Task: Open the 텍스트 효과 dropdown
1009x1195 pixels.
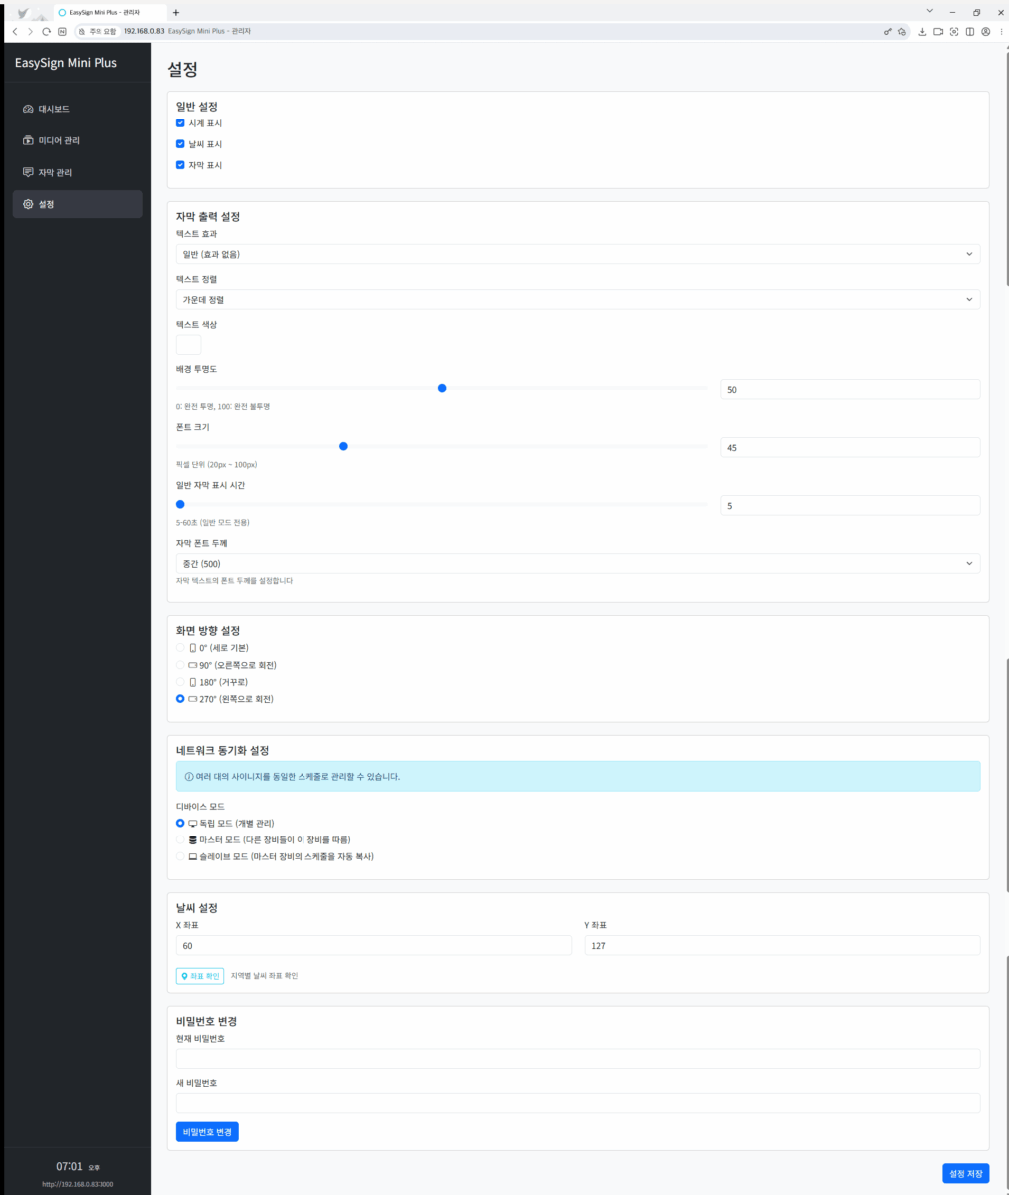Action: [x=578, y=254]
